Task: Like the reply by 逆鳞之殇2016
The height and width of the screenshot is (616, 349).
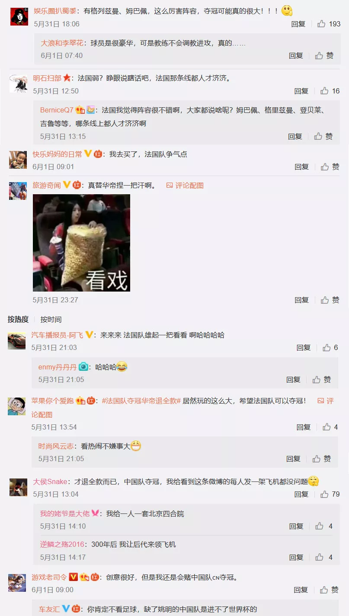Action: click(x=324, y=557)
